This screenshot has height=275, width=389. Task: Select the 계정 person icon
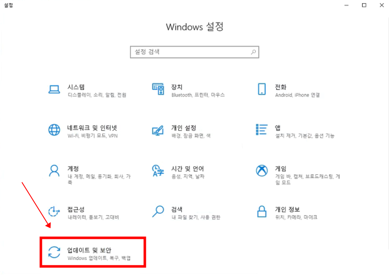[54, 171]
